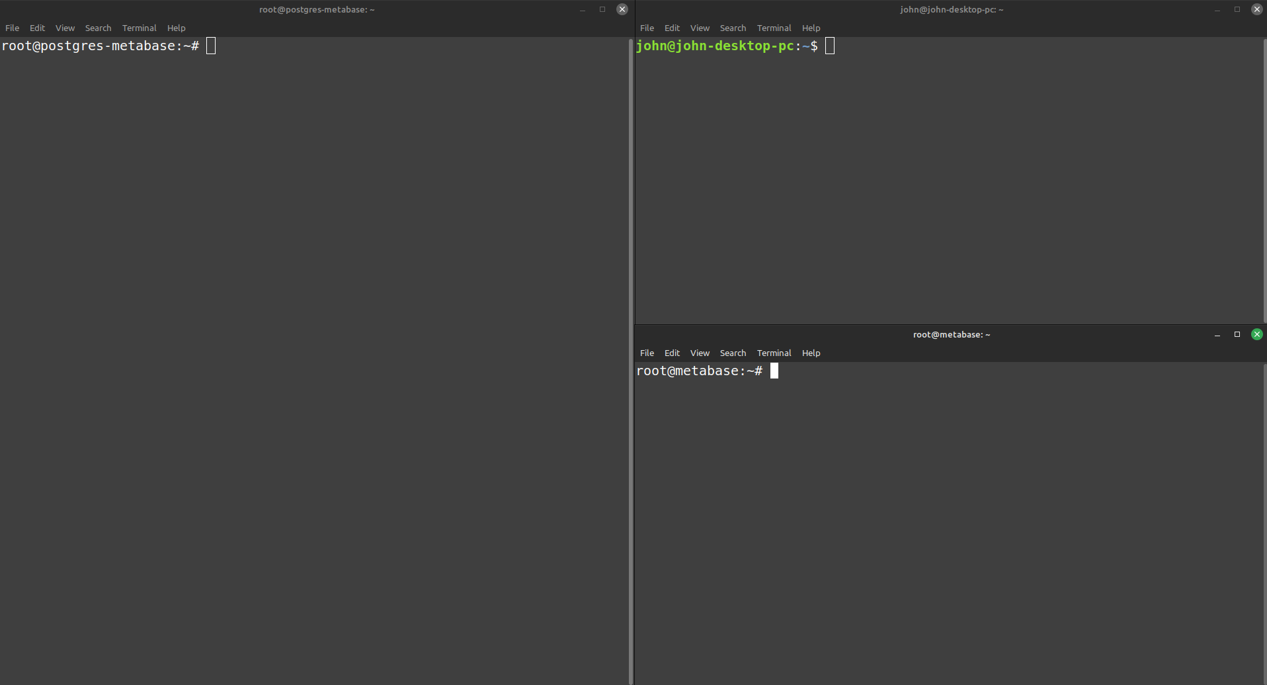1267x685 pixels.
Task: Maximize the postgres-metabase terminal window
Action: point(602,9)
